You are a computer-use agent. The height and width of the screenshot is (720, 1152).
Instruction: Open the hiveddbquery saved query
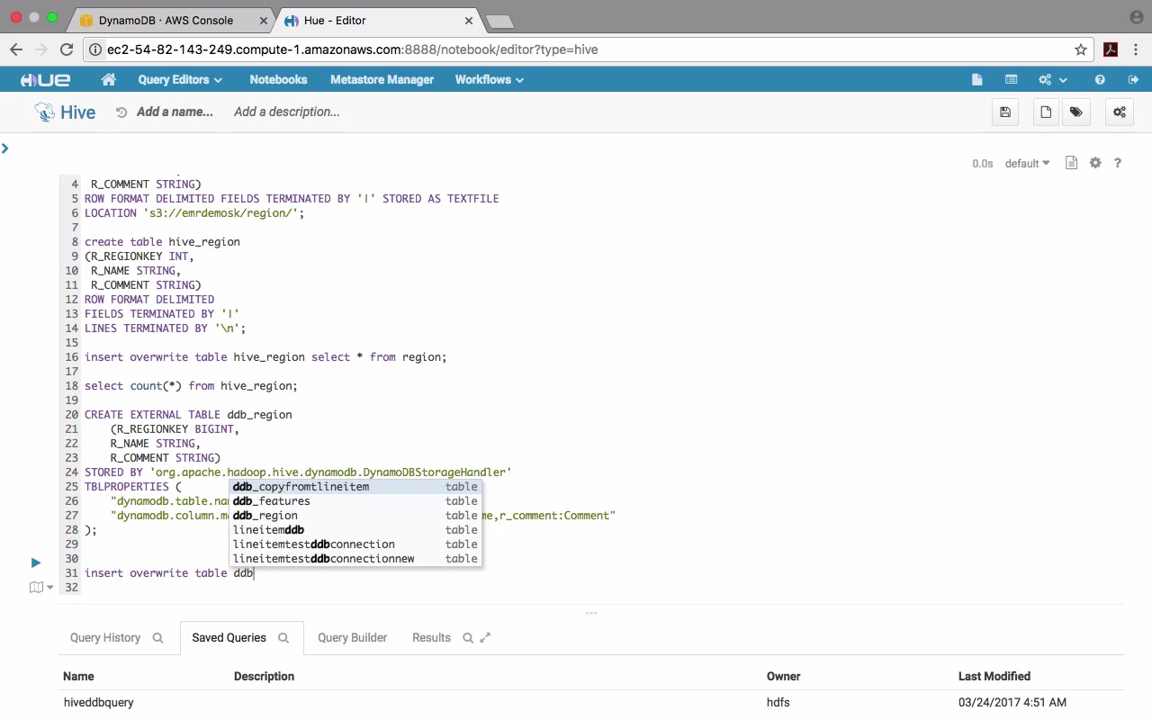99,702
